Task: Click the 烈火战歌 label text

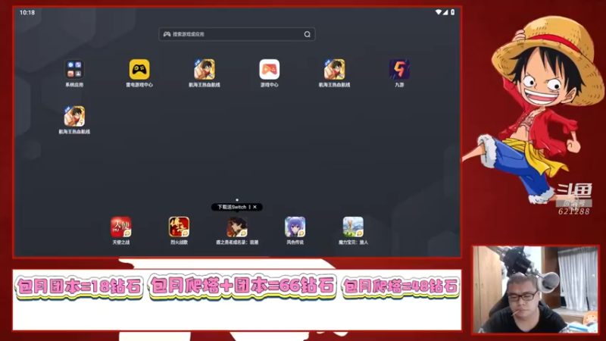Action: pos(179,242)
